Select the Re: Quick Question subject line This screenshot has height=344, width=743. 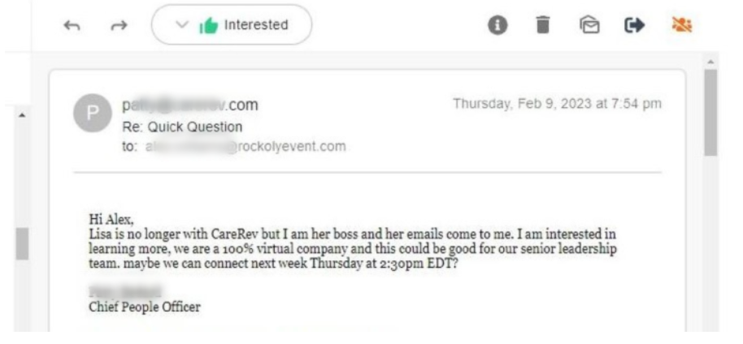[x=182, y=127]
